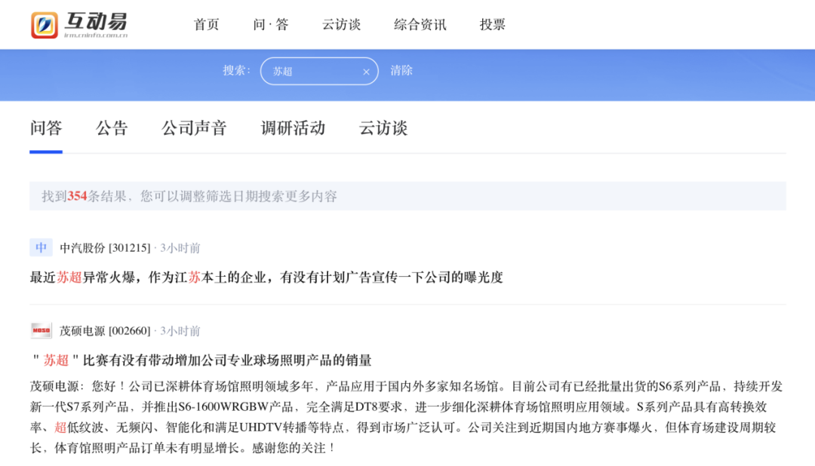Open 中汽股份 [301215] company link
This screenshot has width=815, height=466.
[x=105, y=248]
